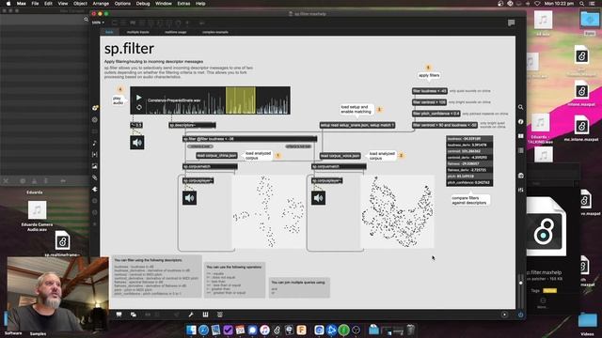Viewport: 602px width, 338px height.
Task: Click the search icon in the left background panel
Action: pos(86,19)
